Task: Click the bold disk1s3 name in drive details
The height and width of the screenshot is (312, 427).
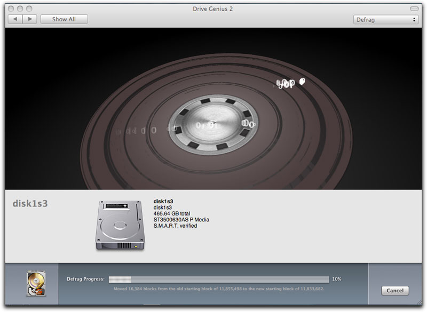Action: (x=163, y=202)
